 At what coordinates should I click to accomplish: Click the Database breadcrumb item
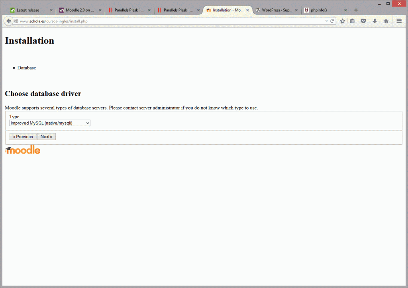(x=27, y=68)
